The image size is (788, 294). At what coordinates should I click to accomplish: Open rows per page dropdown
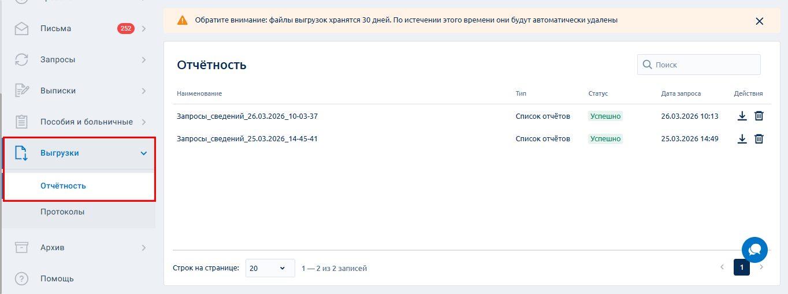coord(269,268)
